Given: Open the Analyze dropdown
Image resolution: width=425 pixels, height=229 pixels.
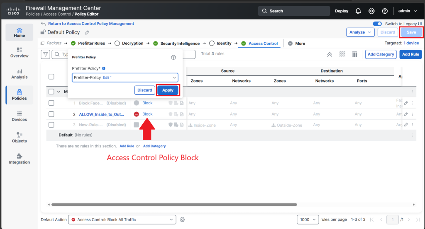Looking at the screenshot, I should (360, 32).
